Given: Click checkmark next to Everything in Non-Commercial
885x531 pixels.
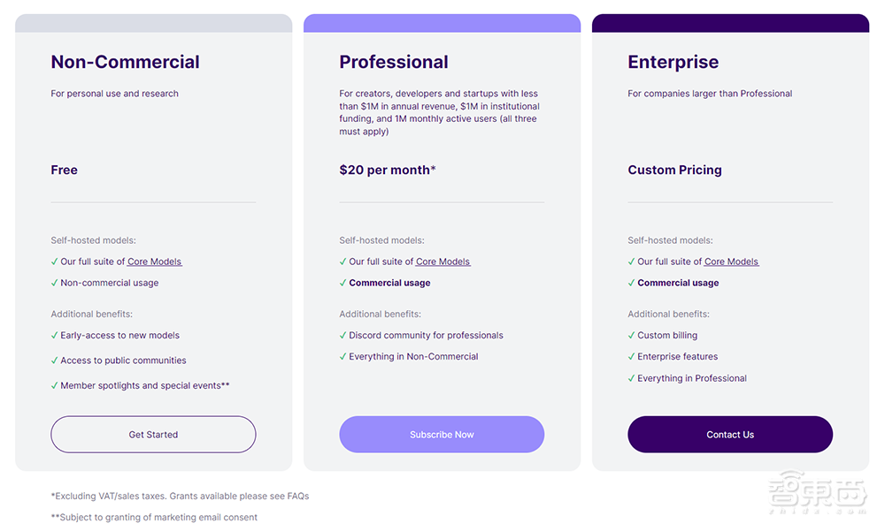Looking at the screenshot, I should tap(343, 357).
